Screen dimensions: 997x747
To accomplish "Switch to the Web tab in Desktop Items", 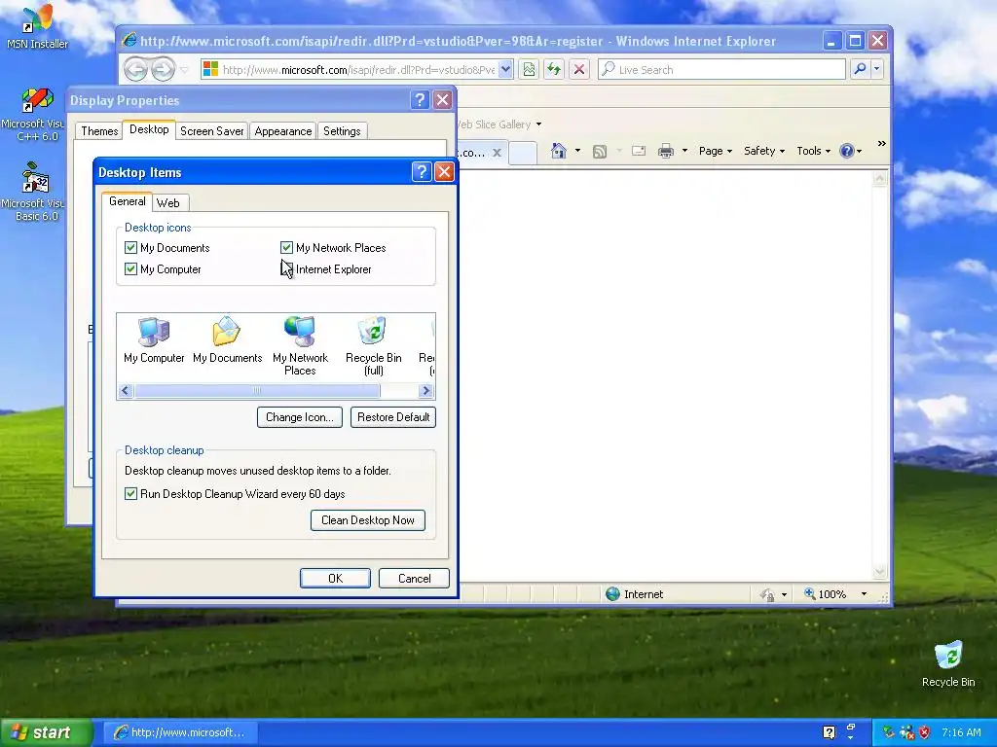I will pyautogui.click(x=167, y=202).
